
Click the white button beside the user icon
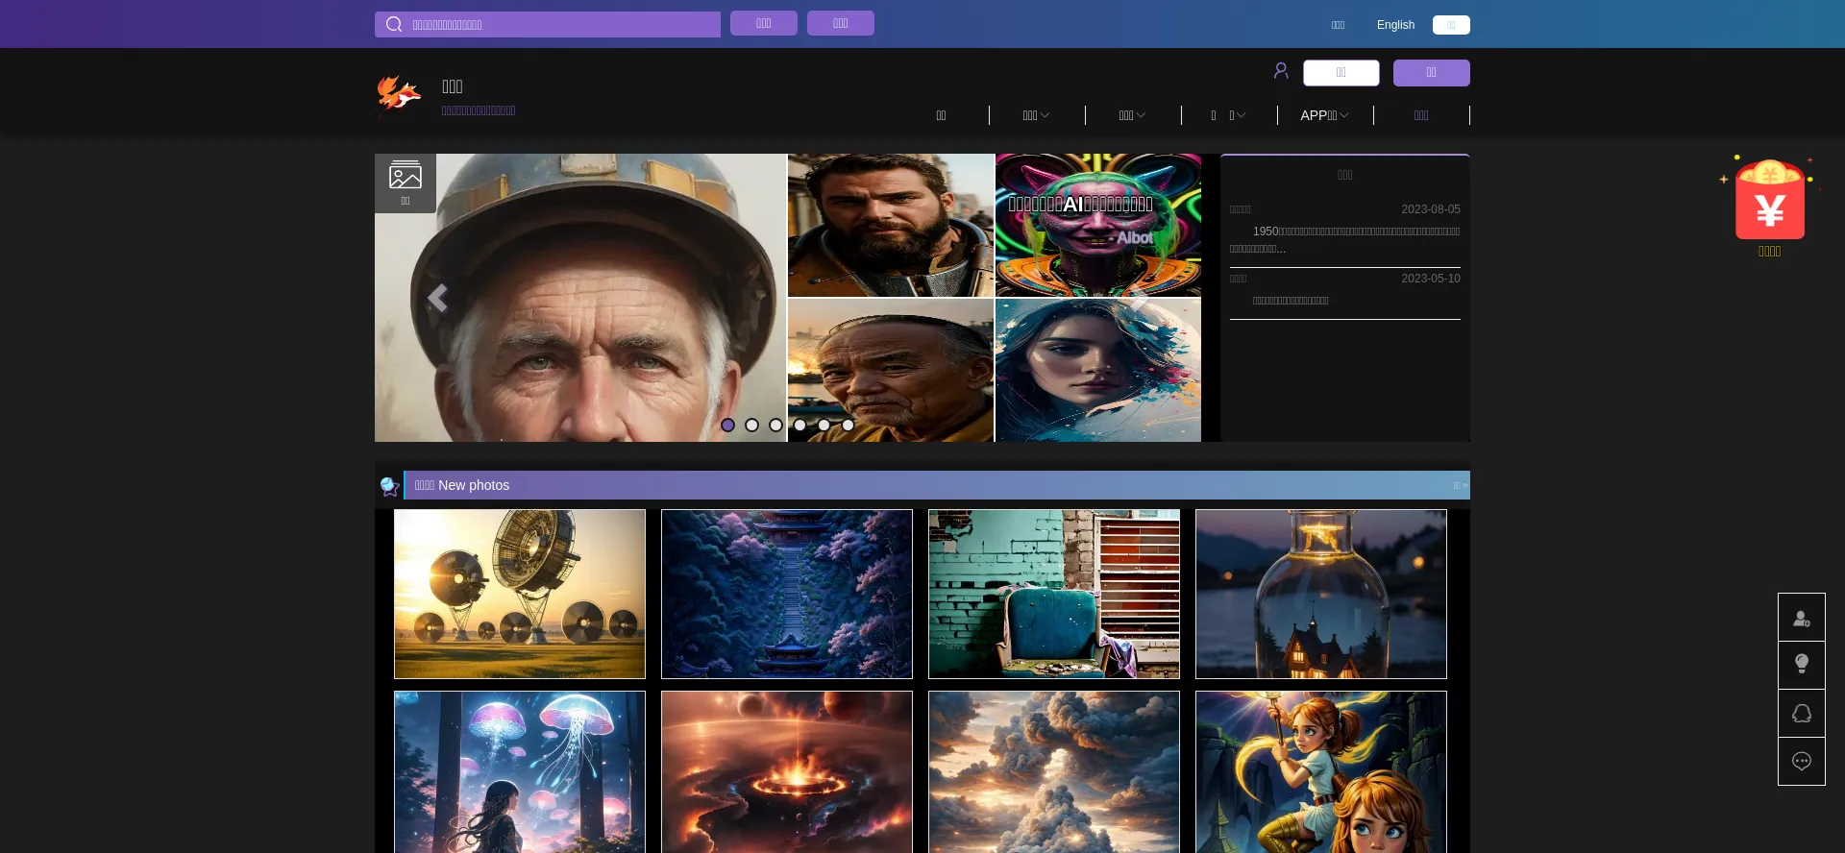(x=1341, y=73)
